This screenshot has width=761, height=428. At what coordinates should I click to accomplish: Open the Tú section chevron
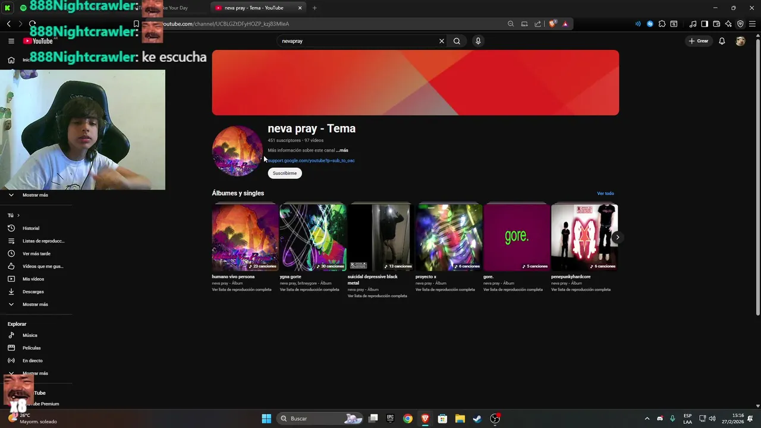tap(18, 215)
